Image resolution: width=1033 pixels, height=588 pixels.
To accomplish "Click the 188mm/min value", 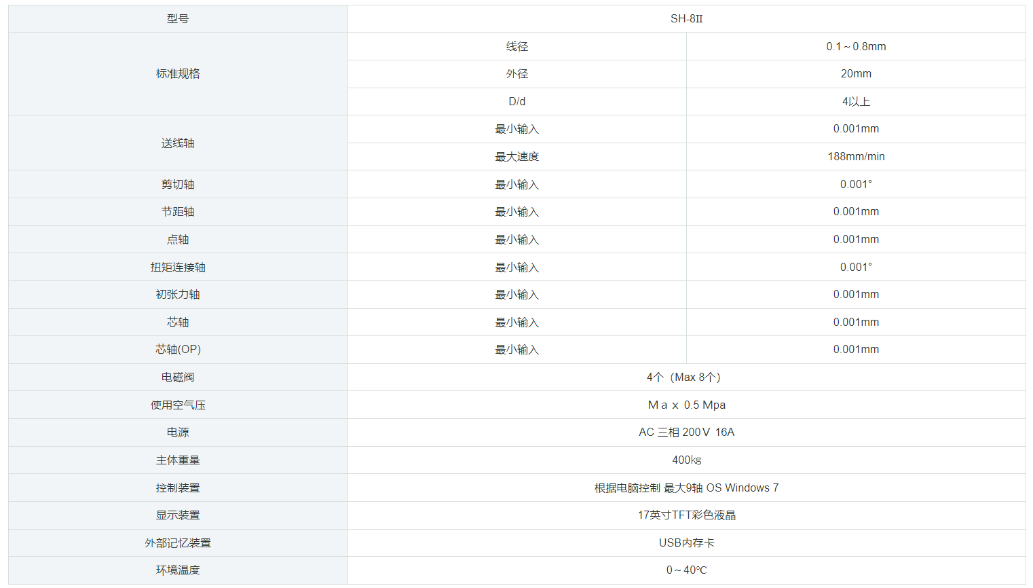I will [x=856, y=157].
